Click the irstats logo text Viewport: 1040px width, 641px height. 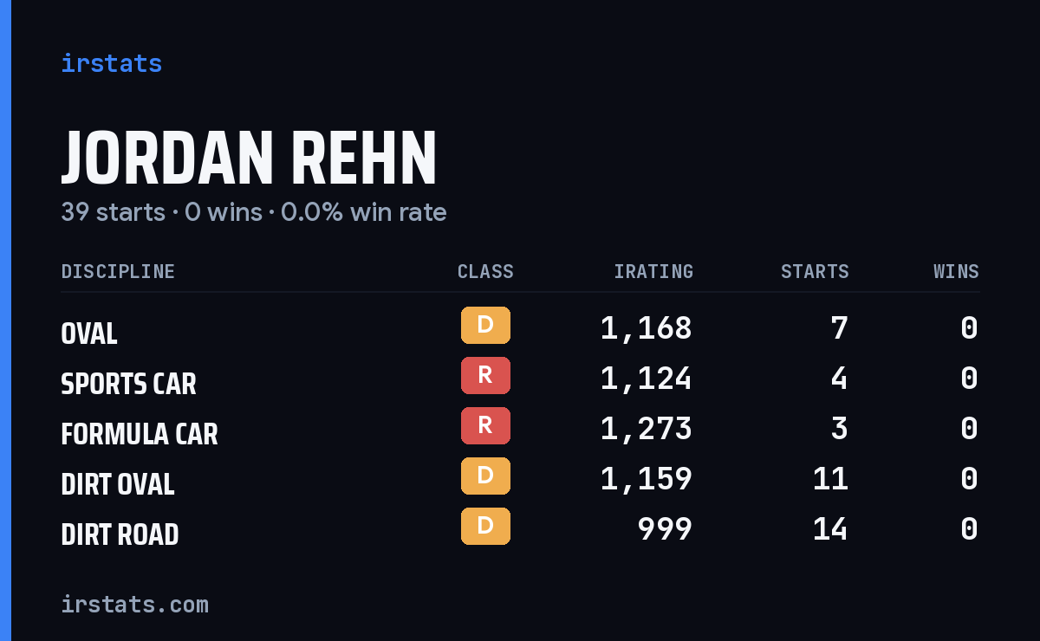click(x=111, y=63)
